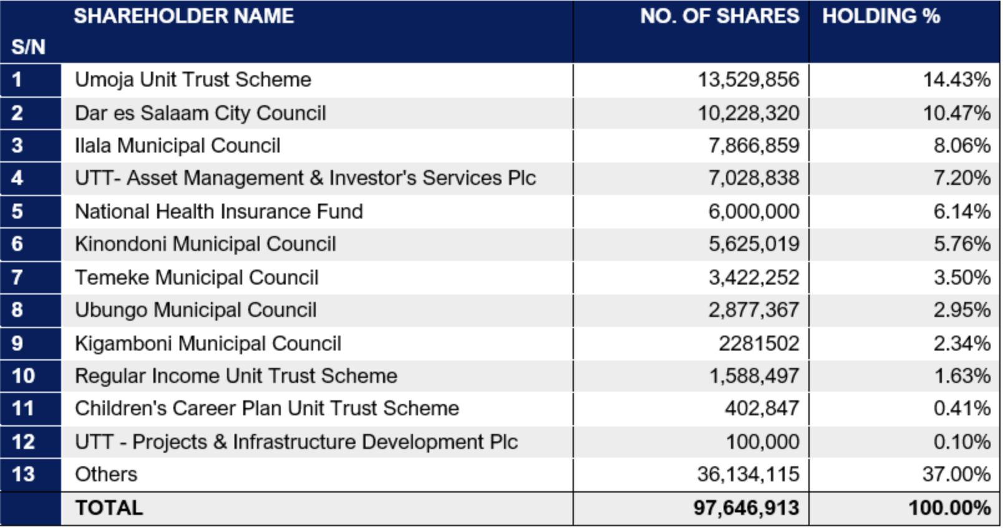Click the S/N header cell
Screen dimensions: 1003x528
pyautogui.click(x=28, y=47)
